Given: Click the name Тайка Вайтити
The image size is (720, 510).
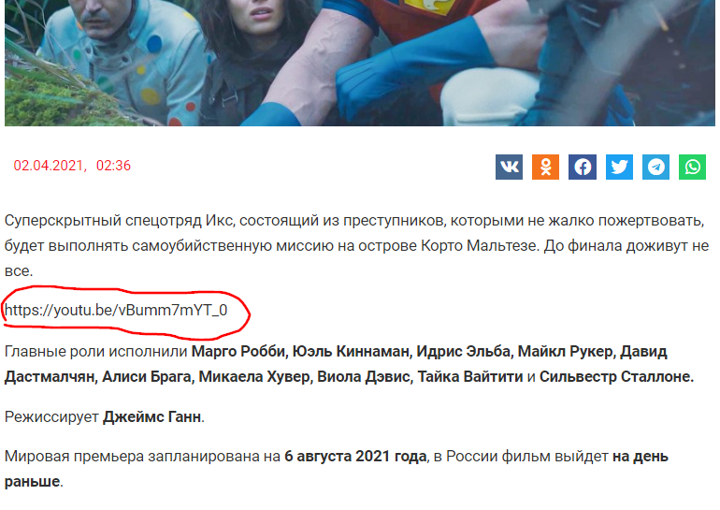Looking at the screenshot, I should point(470,377).
